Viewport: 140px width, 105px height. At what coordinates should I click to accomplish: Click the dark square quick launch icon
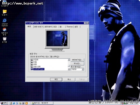pyautogui.click(x=23, y=103)
